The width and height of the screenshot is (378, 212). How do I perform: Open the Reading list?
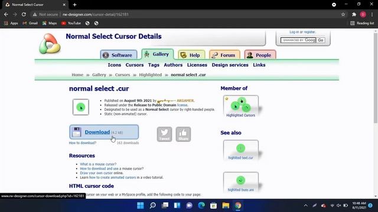pyautogui.click(x=362, y=23)
